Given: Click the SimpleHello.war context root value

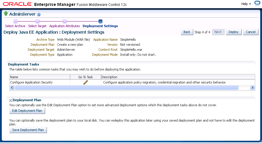Looking at the screenshot, I should click(x=131, y=50).
